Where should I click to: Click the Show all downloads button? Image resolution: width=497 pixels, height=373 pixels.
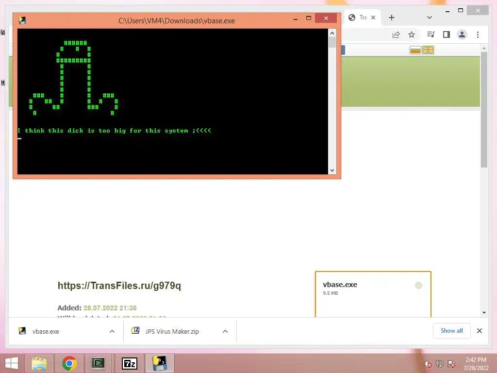452,331
